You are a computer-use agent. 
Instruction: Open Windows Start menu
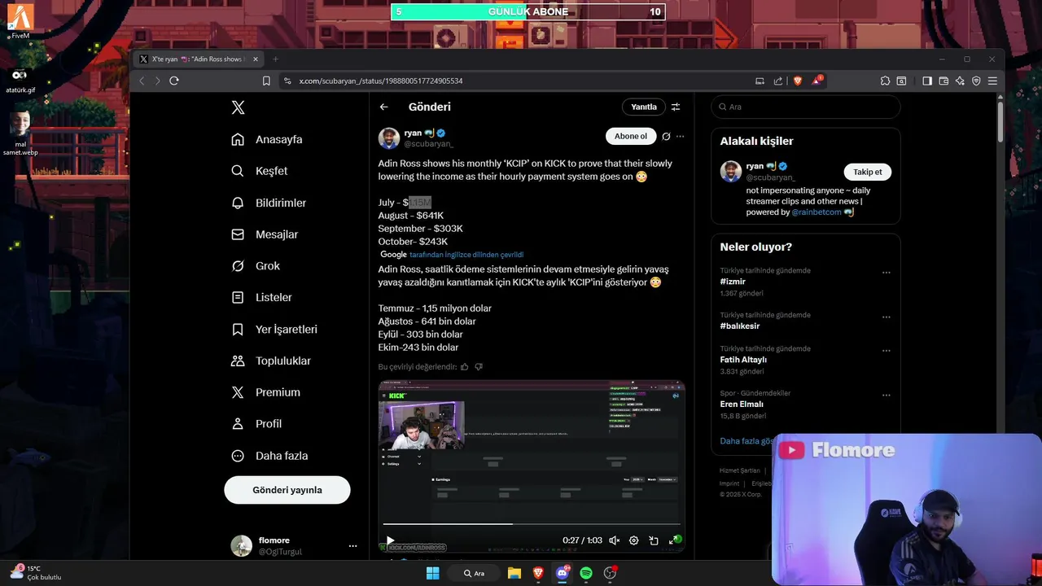pos(433,573)
